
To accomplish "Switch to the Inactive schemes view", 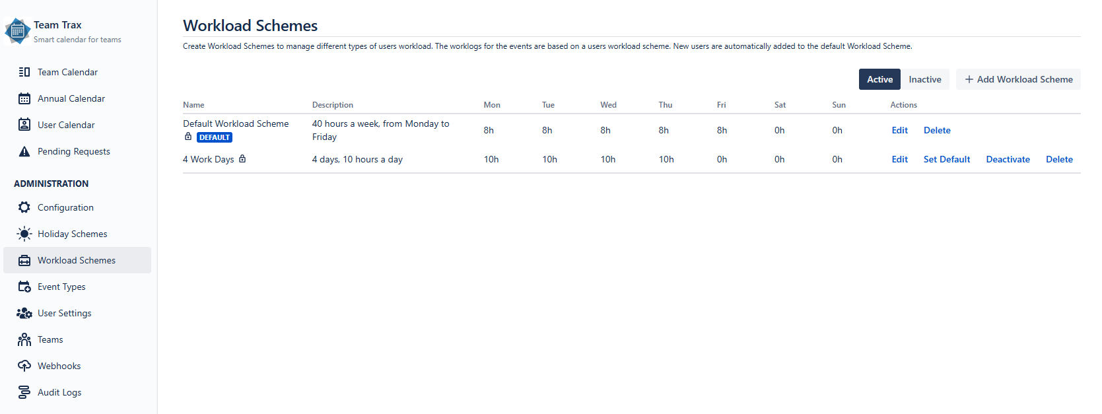I will pyautogui.click(x=924, y=79).
